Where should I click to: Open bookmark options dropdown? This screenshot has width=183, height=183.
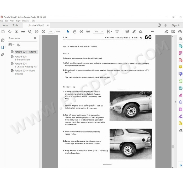(11, 45)
